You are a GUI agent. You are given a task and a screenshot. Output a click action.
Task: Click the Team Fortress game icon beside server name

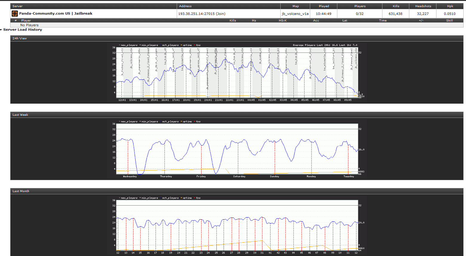15,14
